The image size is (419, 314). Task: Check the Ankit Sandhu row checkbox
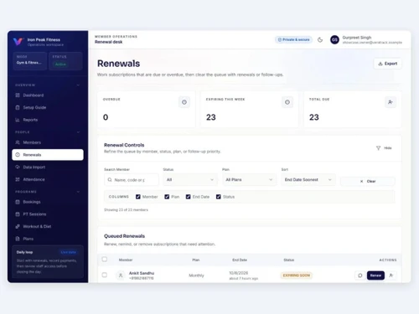click(105, 275)
